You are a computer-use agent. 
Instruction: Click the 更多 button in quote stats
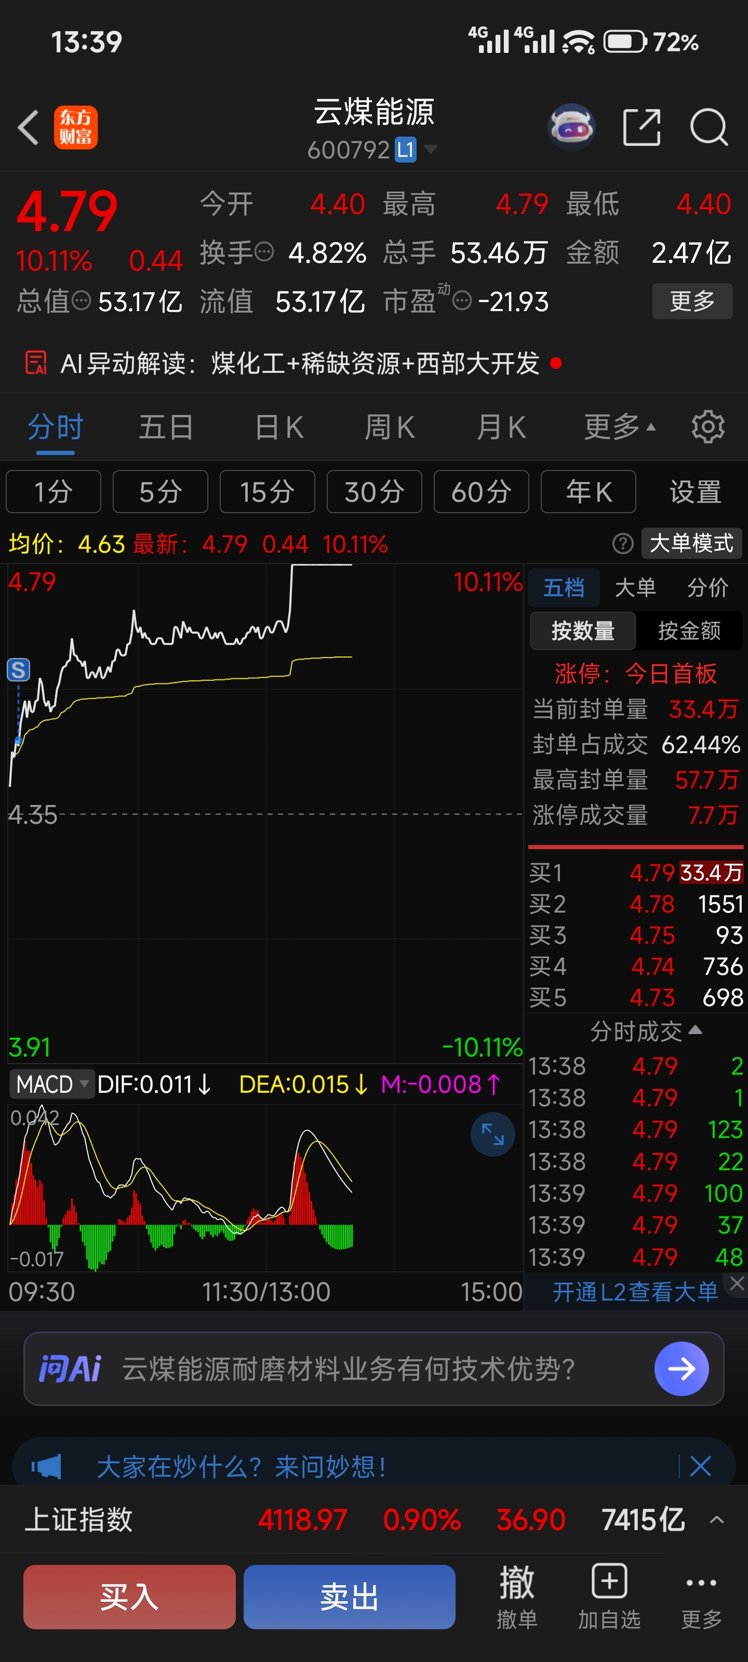coord(692,301)
